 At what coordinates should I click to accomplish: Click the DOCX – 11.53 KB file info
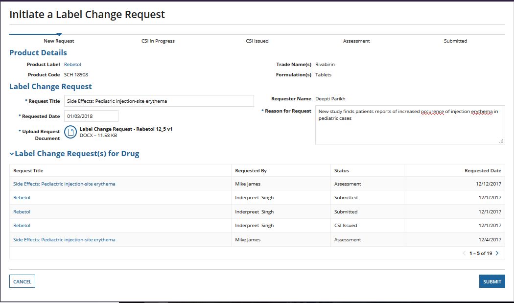[x=98, y=136]
